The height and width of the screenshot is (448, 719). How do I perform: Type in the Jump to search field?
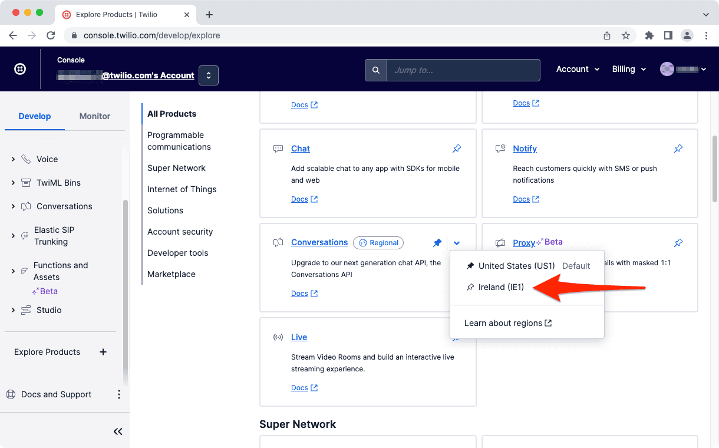[463, 70]
